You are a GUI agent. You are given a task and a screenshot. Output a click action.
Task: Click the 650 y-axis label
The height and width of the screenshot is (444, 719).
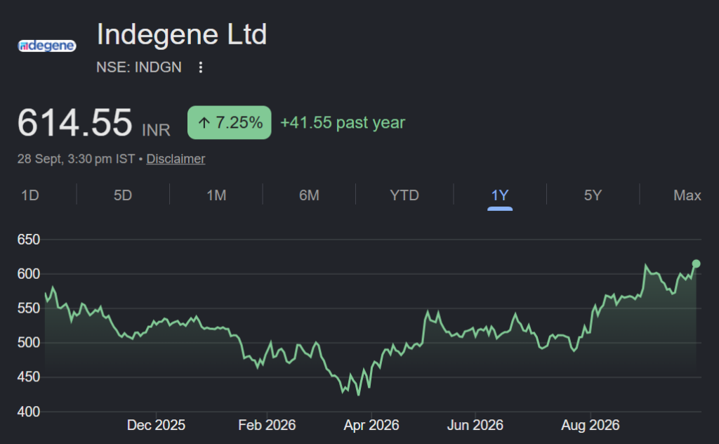[x=28, y=240]
